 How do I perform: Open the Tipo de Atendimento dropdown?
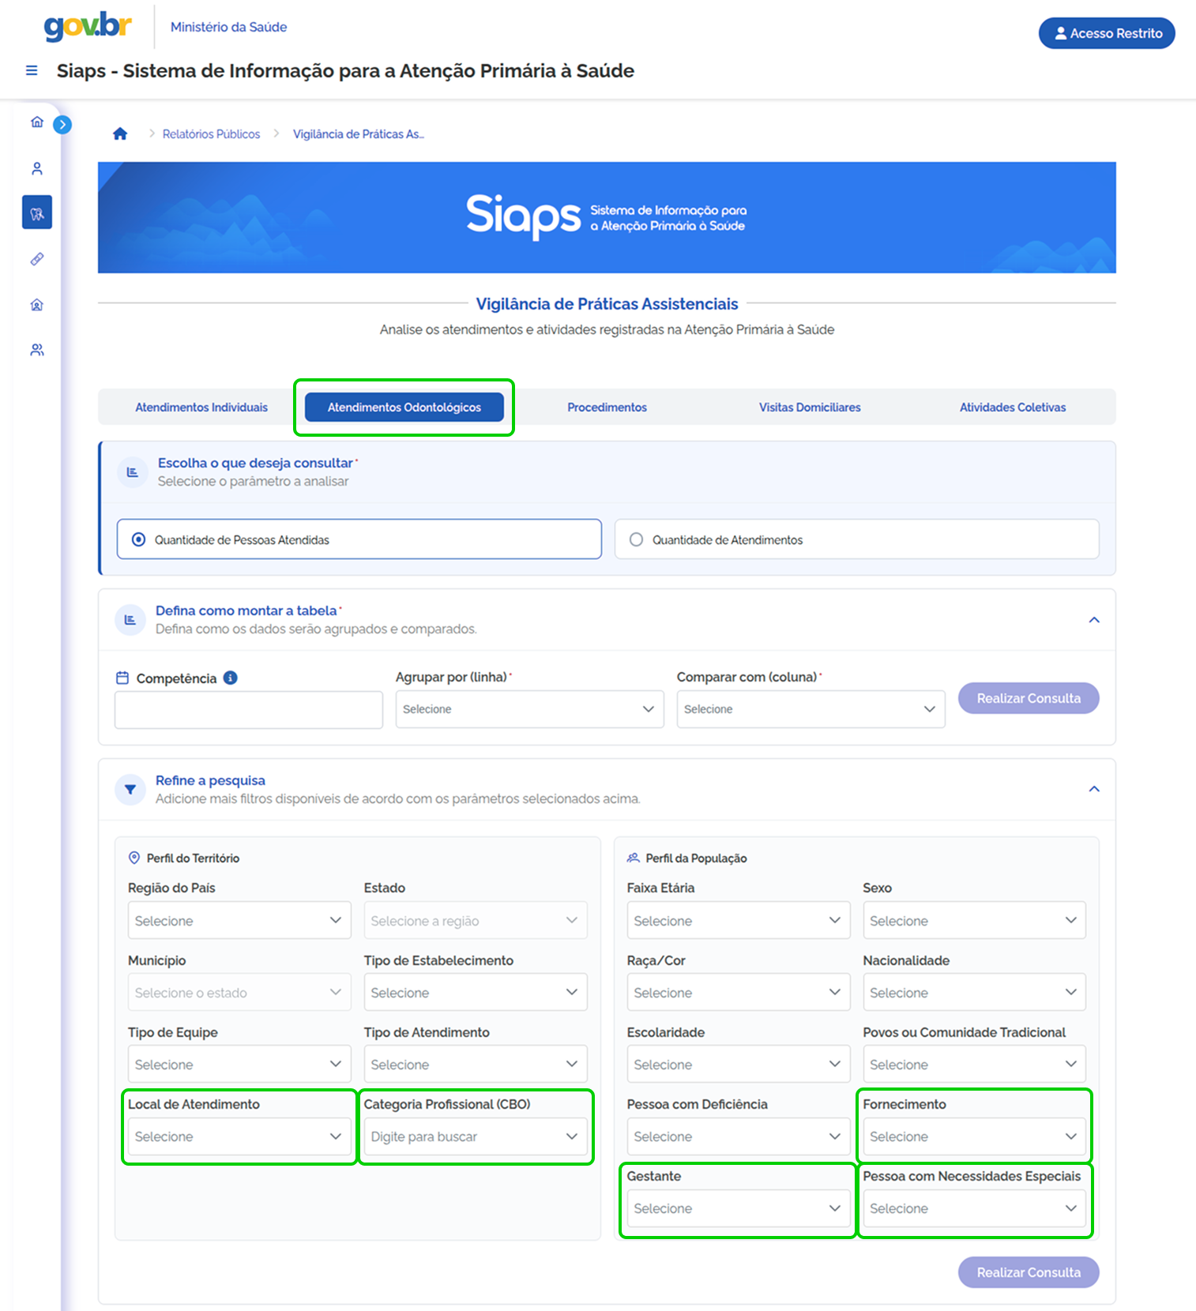coord(476,1064)
